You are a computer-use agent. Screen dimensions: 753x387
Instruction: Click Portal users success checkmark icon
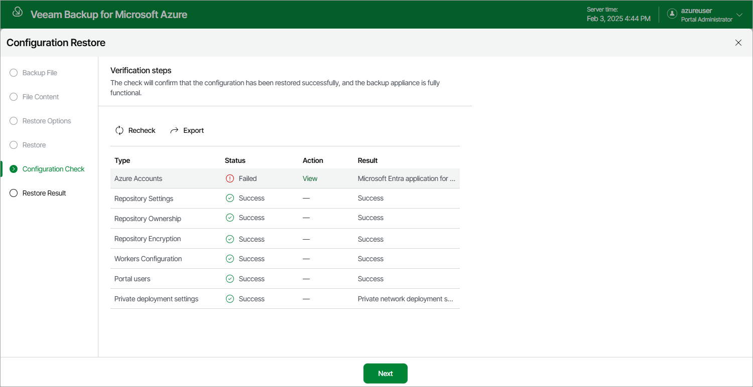coord(230,279)
